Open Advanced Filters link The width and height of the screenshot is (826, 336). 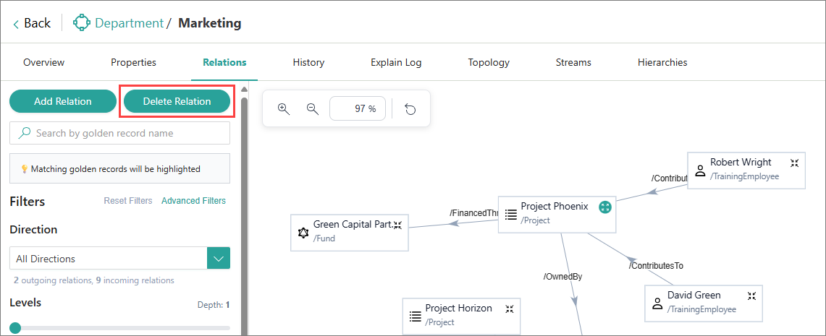click(193, 201)
